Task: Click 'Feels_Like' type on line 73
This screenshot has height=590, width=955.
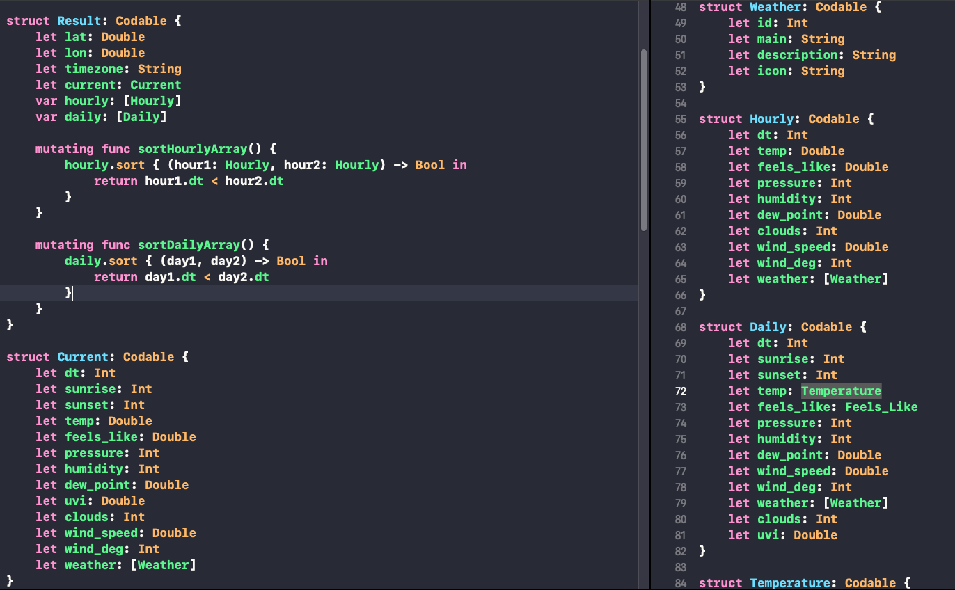Action: (881, 407)
